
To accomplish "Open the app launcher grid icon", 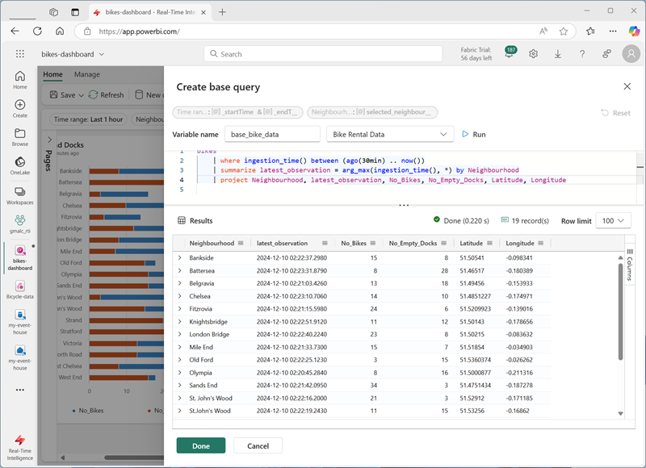I will coord(19,54).
